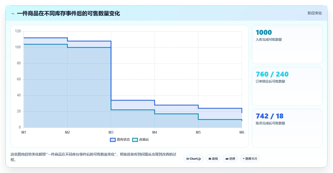Viewport: 333px width, 173px height.
Task: Click the chart title 一件商品在不同库存事件后的可售数量变化
Action: pos(68,13)
